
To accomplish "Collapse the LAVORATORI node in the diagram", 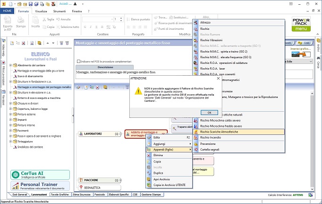I will [x=120, y=134].
